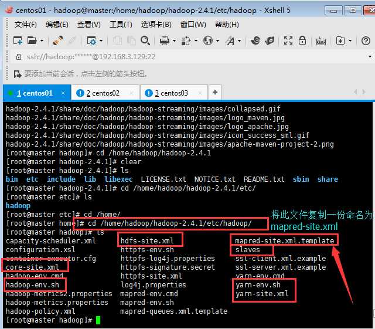Click the greyed disconnect icon

pos(71,40)
